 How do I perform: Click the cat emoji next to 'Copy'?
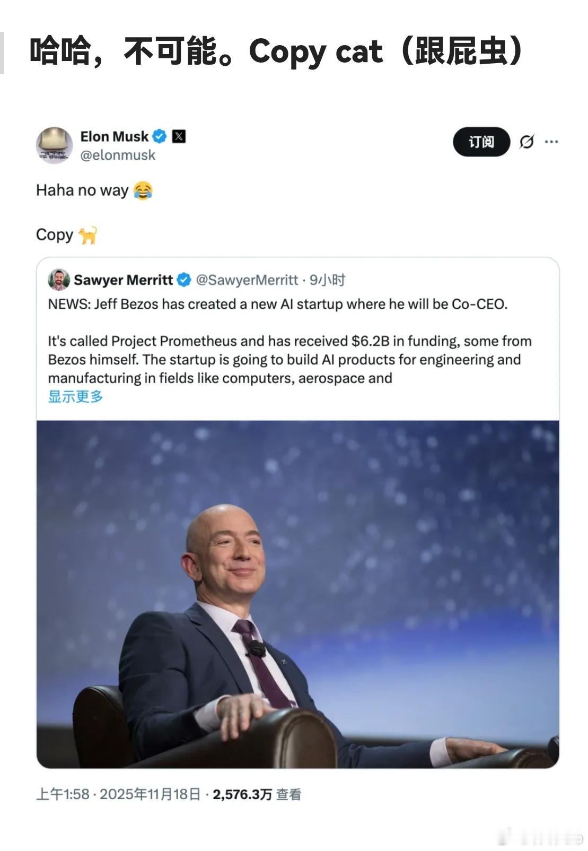click(88, 235)
